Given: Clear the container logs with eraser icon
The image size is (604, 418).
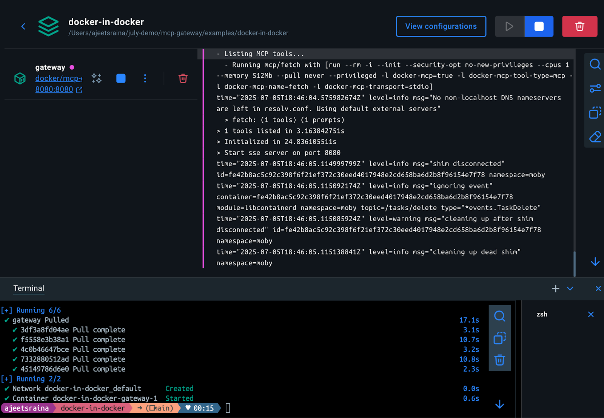Looking at the screenshot, I should [595, 137].
